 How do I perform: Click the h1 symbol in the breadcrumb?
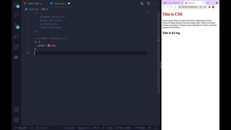(x=47, y=9)
